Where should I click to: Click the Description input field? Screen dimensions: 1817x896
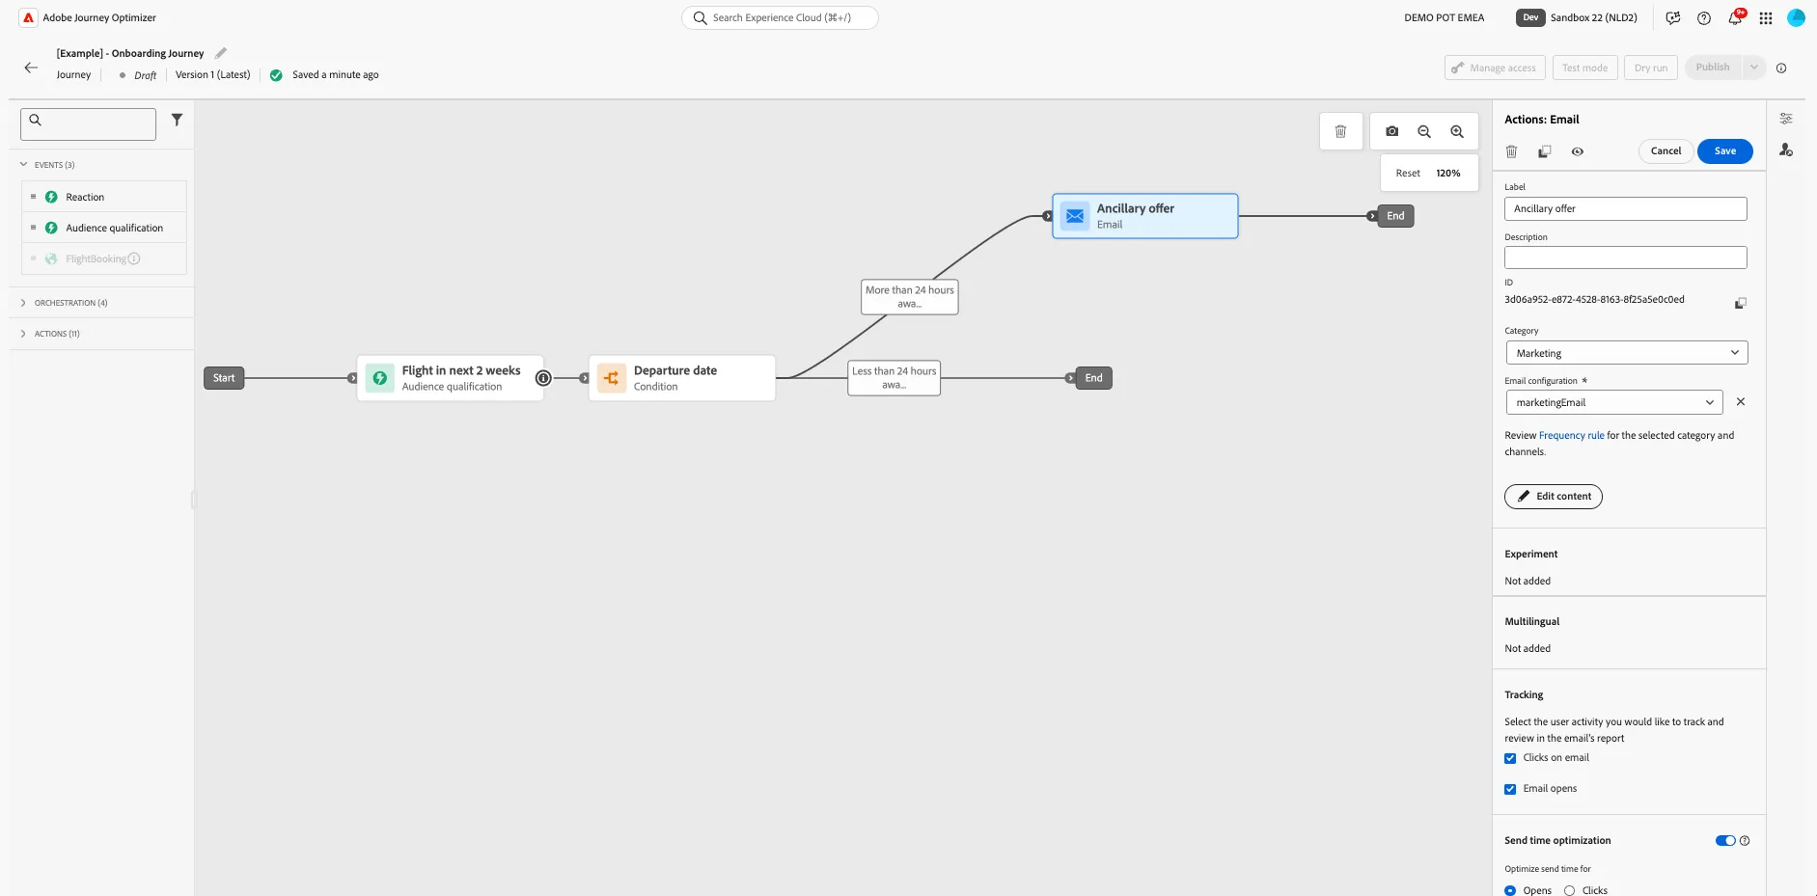(1625, 258)
